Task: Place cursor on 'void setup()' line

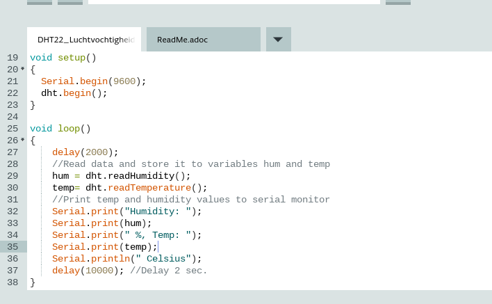Action: point(63,58)
